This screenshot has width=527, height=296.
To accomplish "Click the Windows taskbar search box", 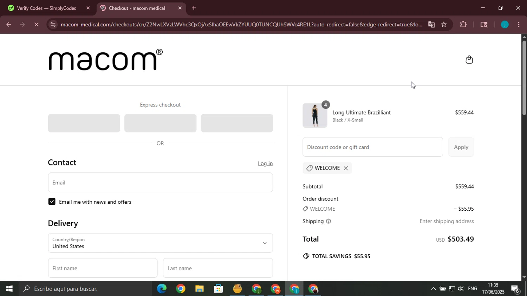I will point(85,289).
